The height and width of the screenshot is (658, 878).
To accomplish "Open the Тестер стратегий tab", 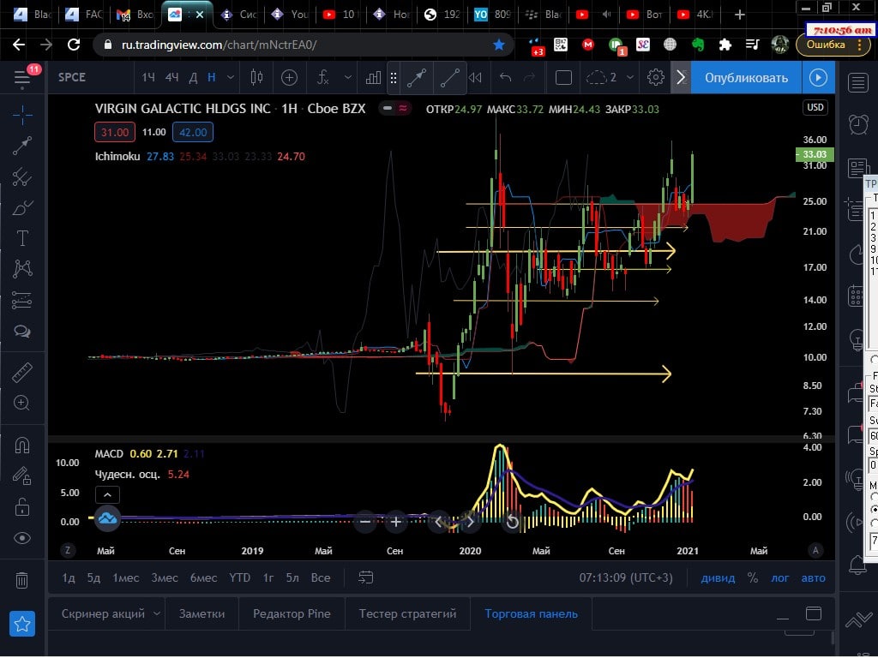I will [x=407, y=613].
